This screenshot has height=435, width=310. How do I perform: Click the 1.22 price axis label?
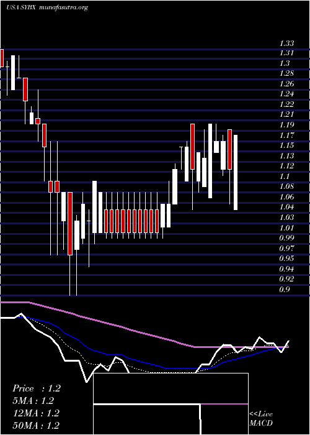286,104
